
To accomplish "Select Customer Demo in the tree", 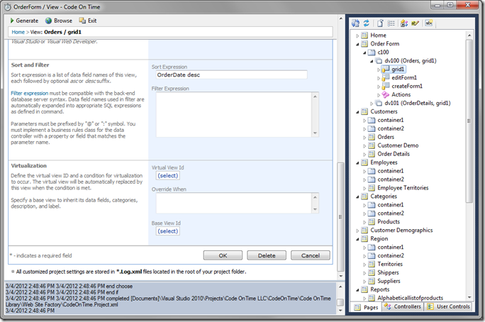I will (398, 145).
